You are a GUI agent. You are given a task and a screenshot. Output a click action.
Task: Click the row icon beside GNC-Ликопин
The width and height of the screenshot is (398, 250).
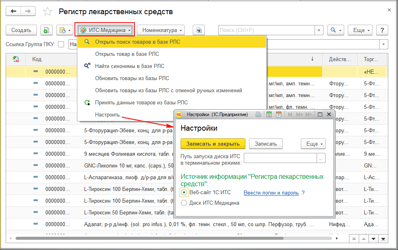pos(36,165)
